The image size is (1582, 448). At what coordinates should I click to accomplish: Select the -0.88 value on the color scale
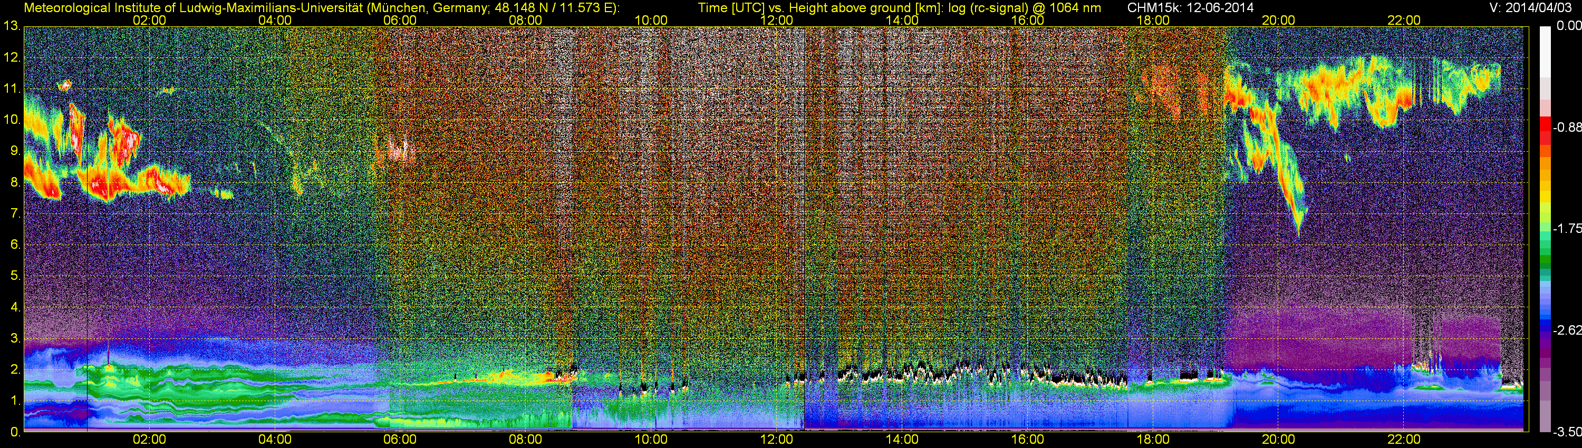pos(1567,128)
